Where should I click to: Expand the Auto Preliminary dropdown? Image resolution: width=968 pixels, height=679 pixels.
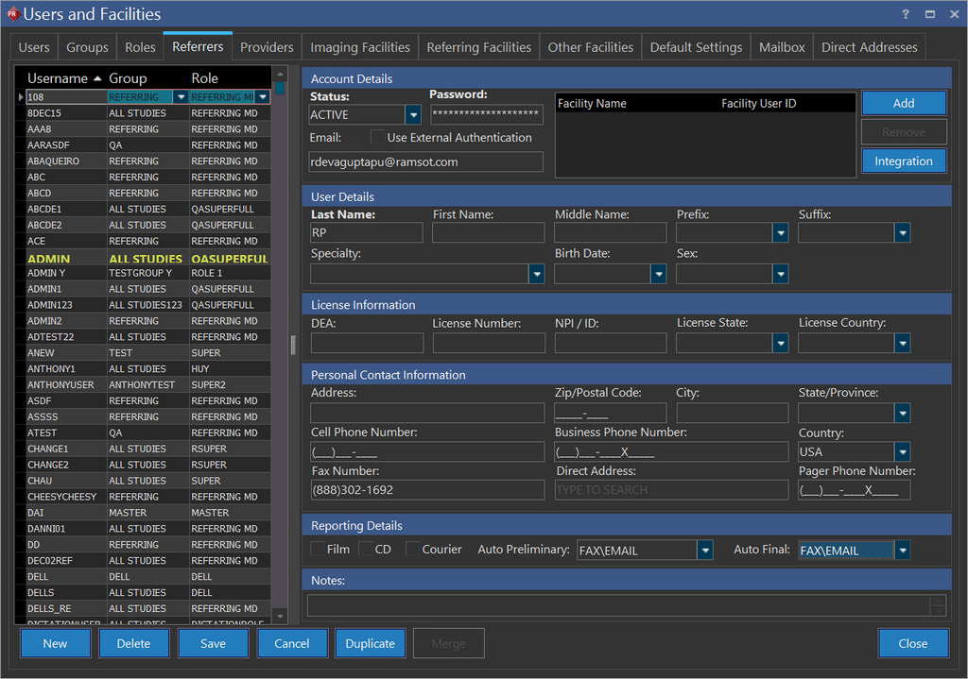coord(704,551)
